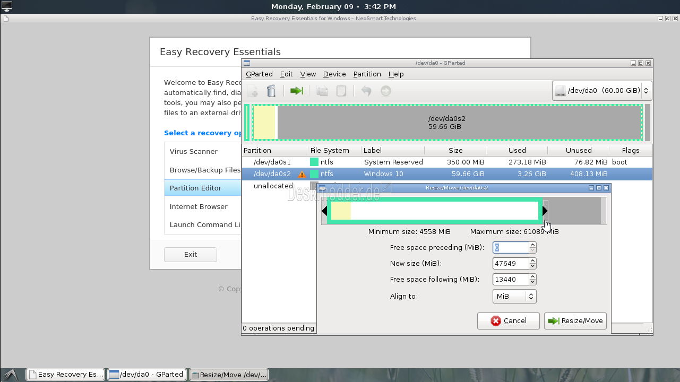
Task: Select the /dev/da0s1 partition row
Action: point(447,162)
